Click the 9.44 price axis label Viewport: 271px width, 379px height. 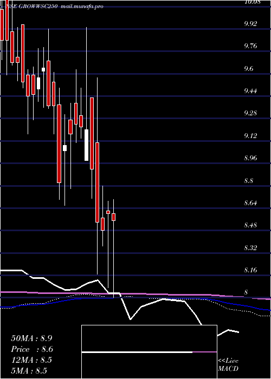point(250,91)
